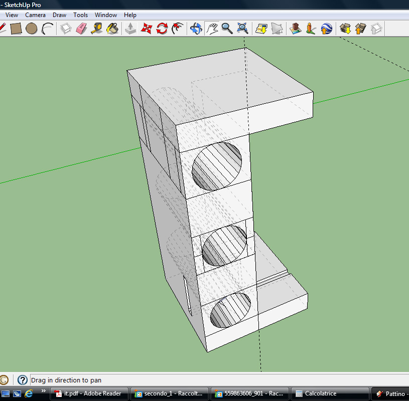The width and height of the screenshot is (409, 401).
Task: Open the Tools menu
Action: [80, 15]
